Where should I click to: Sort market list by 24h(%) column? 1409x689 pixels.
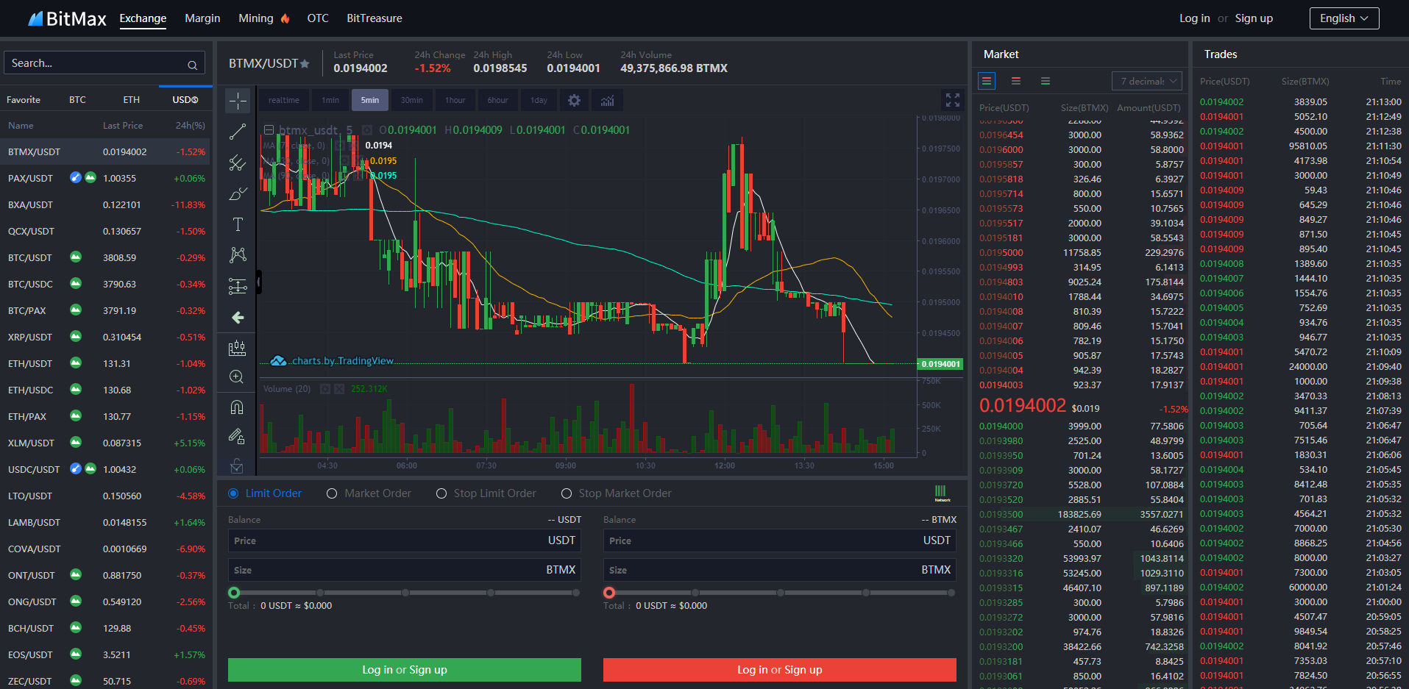tap(190, 126)
